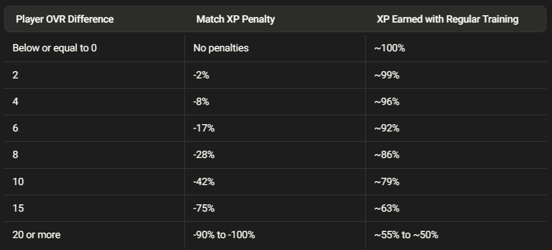Image resolution: width=552 pixels, height=250 pixels.
Task: Select the ~100% XP earned cell
Action: 389,48
